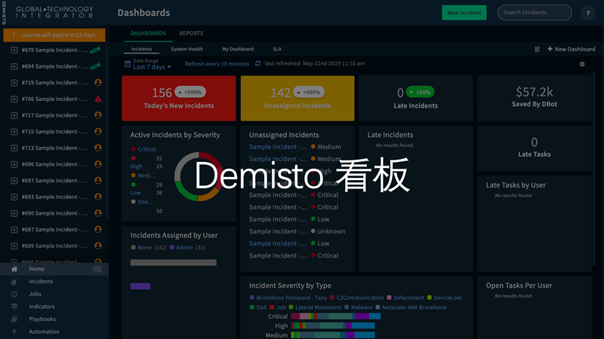Screen dimensions: 604x339
Task: Toggle the None legend in Incidents Assigned by User
Action: pyautogui.click(x=141, y=248)
